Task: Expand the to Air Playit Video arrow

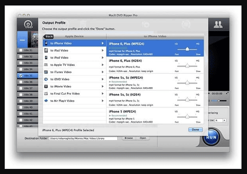Action: [103, 101]
